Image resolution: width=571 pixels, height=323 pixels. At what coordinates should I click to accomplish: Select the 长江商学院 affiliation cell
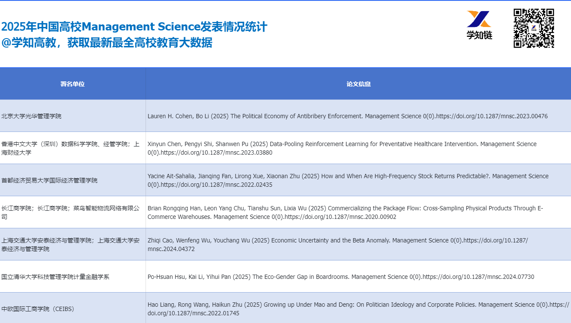pyautogui.click(x=70, y=212)
